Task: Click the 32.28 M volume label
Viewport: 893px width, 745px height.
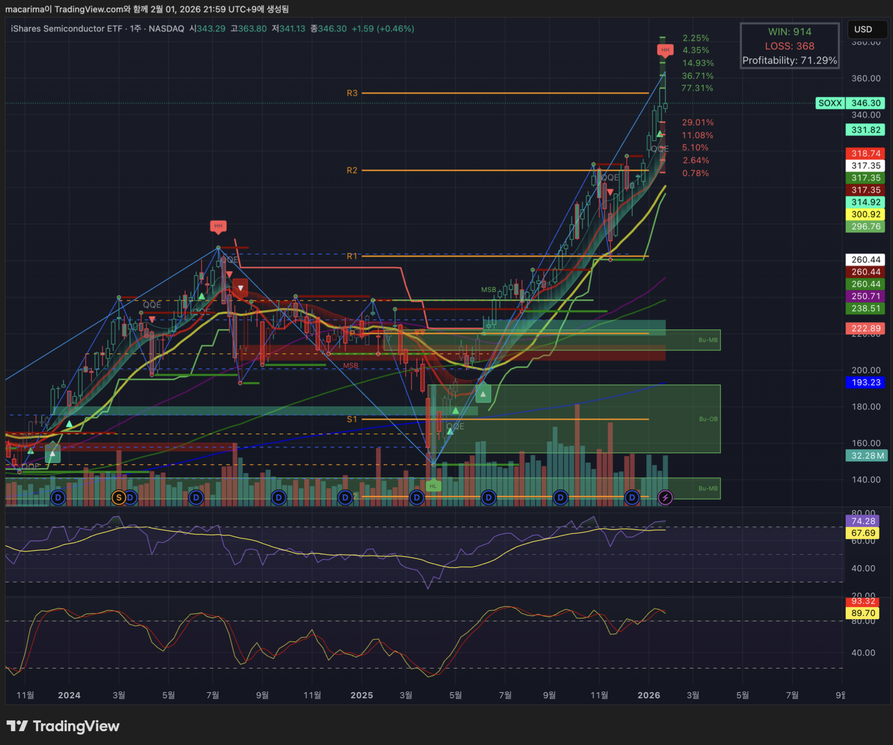Action: [865, 456]
